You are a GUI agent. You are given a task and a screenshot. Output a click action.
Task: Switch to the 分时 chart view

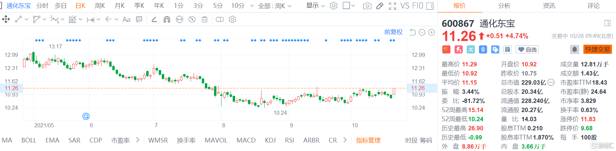(x=42, y=6)
